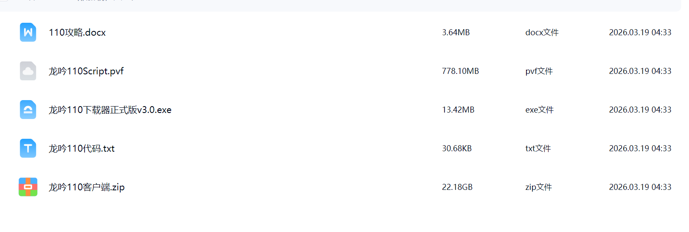The width and height of the screenshot is (689, 232).
Task: Click the pvf文件 type label
Action: tap(539, 71)
